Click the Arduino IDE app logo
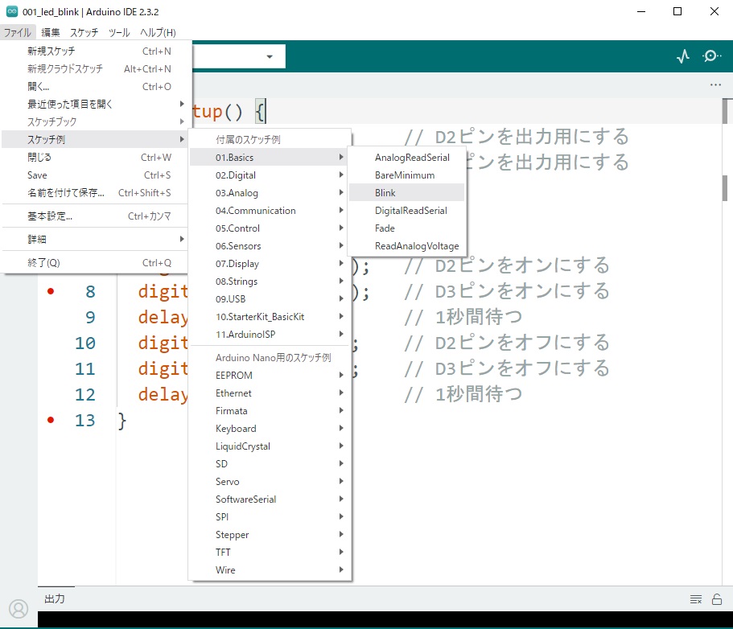 pyautogui.click(x=12, y=12)
